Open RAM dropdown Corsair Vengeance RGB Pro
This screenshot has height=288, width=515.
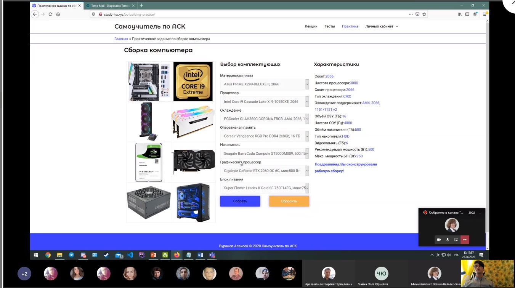(265, 136)
